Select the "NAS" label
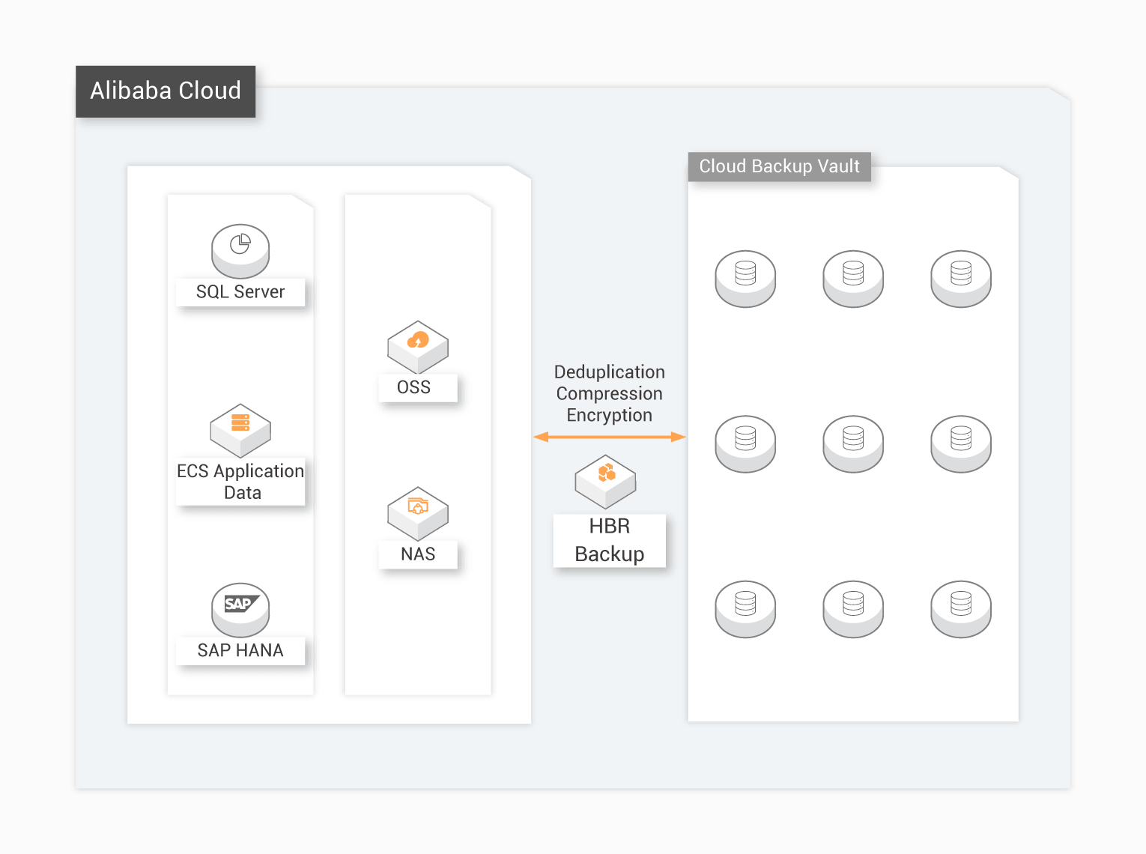1146x854 pixels. (x=418, y=554)
